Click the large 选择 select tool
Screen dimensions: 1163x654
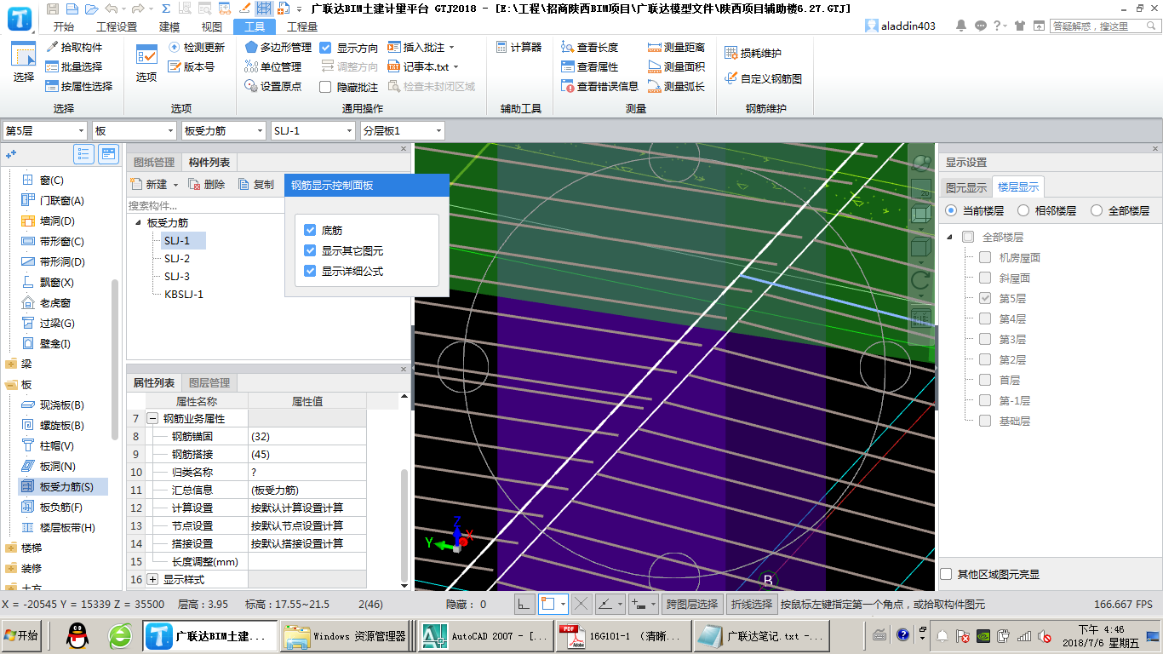click(24, 62)
